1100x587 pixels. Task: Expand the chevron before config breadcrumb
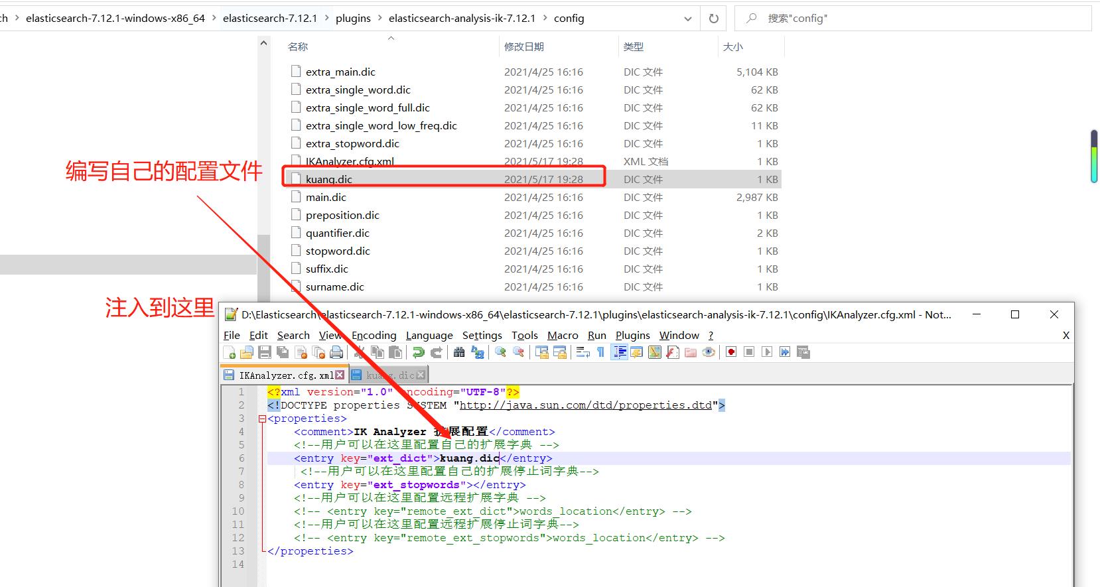click(x=545, y=19)
